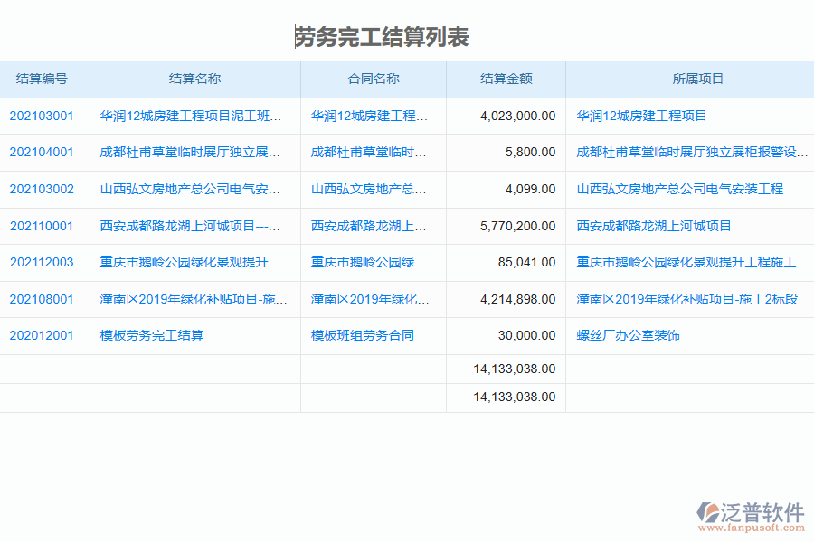View project 重庆市鹅岭公园绿化景观提升工程施工
Viewport: 814px width, 542px height.
pyautogui.click(x=685, y=262)
